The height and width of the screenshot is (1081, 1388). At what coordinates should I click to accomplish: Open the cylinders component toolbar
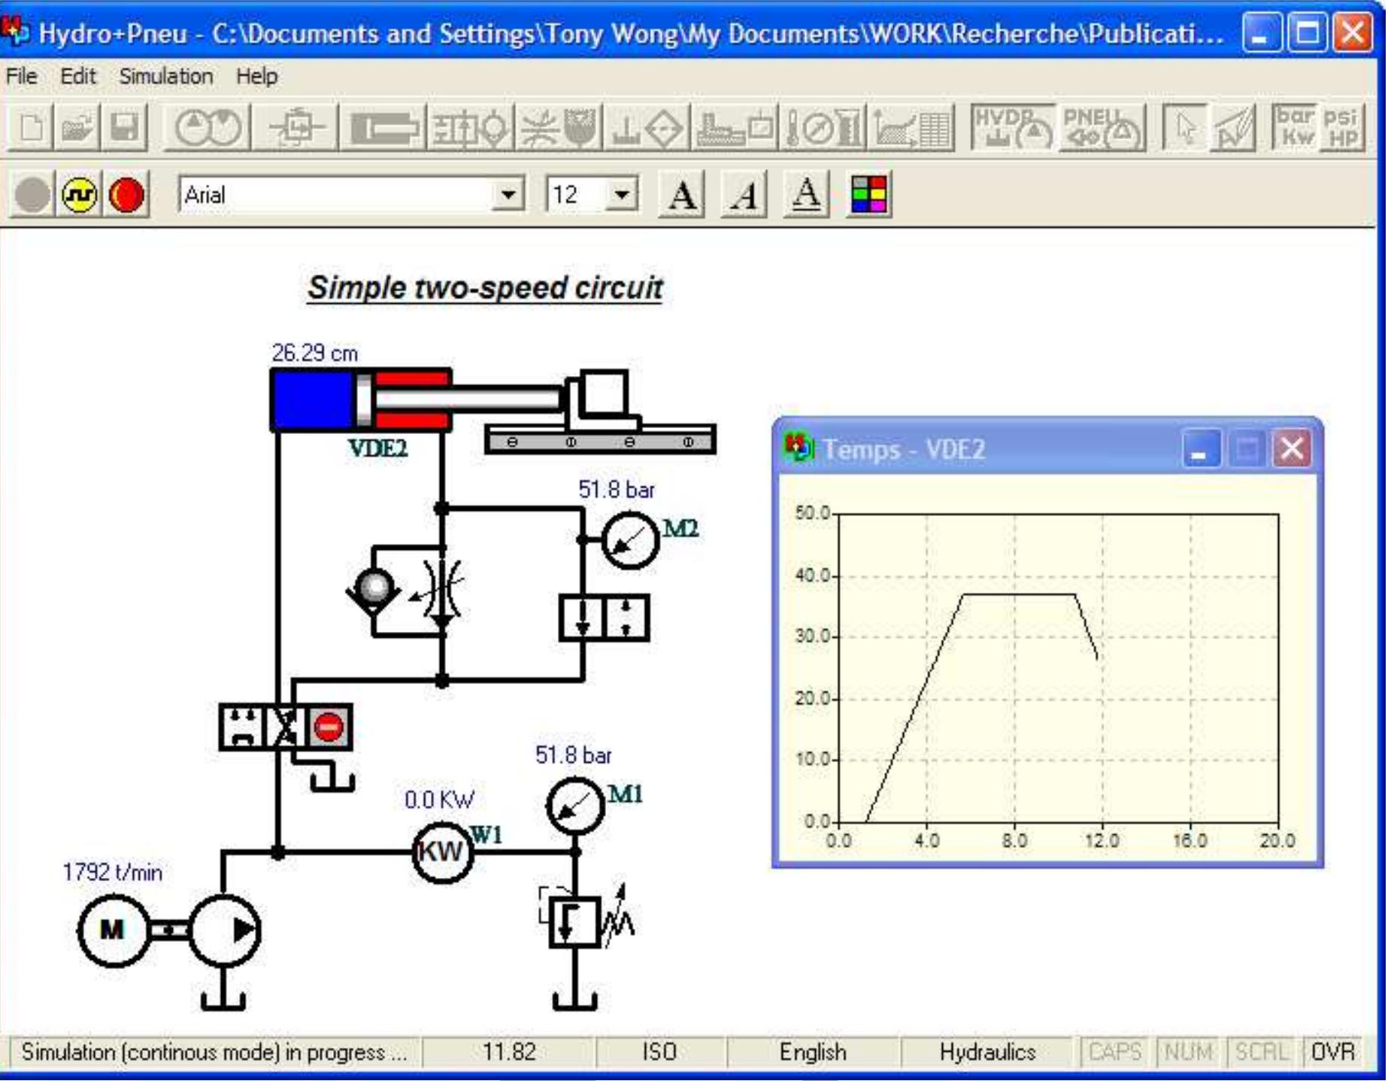[x=384, y=127]
